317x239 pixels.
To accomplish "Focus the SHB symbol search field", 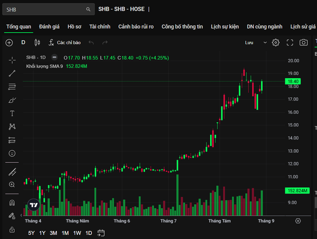I will tap(48, 10).
